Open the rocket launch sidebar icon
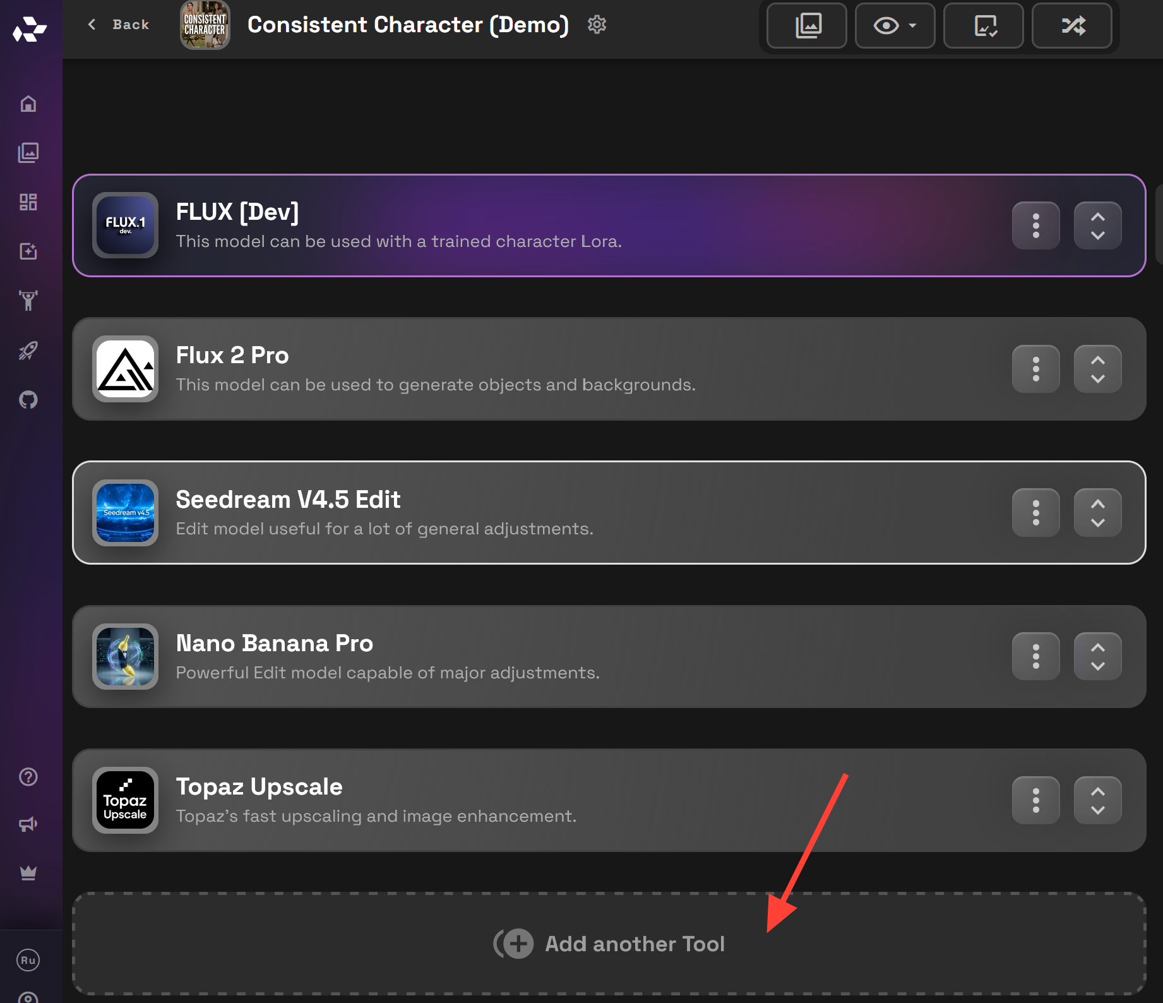The width and height of the screenshot is (1163, 1003). (x=28, y=351)
